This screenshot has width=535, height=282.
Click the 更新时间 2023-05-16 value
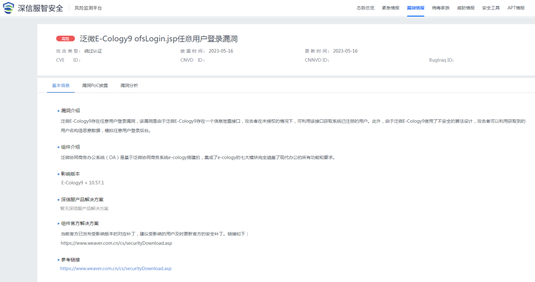(345, 51)
